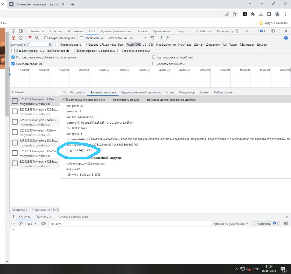
Task: Toggle browser side panel icon
Action: 269,14
